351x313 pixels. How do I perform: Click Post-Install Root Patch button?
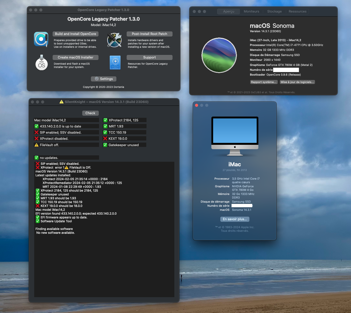tap(150, 34)
